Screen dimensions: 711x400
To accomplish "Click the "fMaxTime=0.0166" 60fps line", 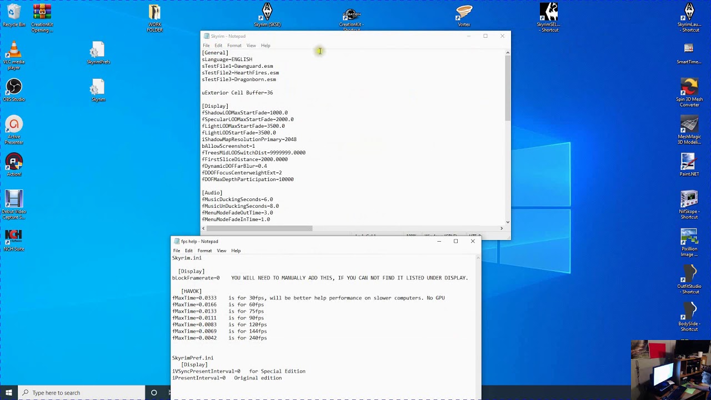I will (218, 304).
